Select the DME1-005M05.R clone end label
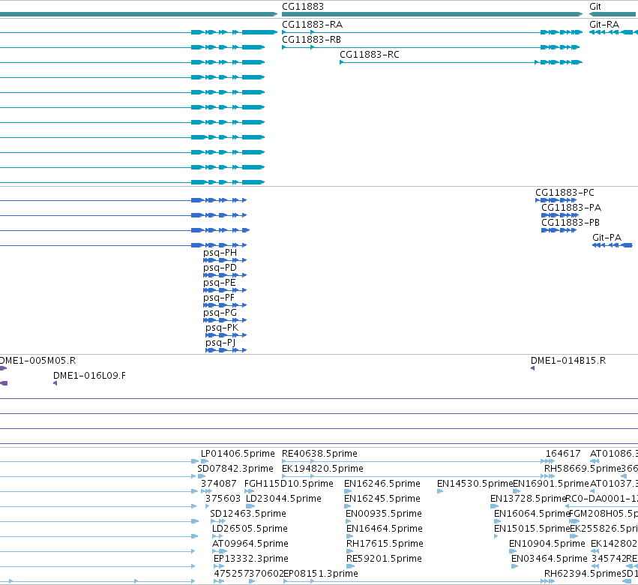The image size is (638, 585). 37,361
